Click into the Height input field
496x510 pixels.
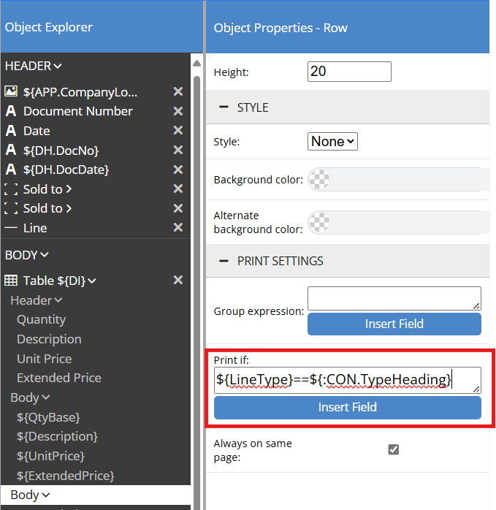(x=349, y=72)
